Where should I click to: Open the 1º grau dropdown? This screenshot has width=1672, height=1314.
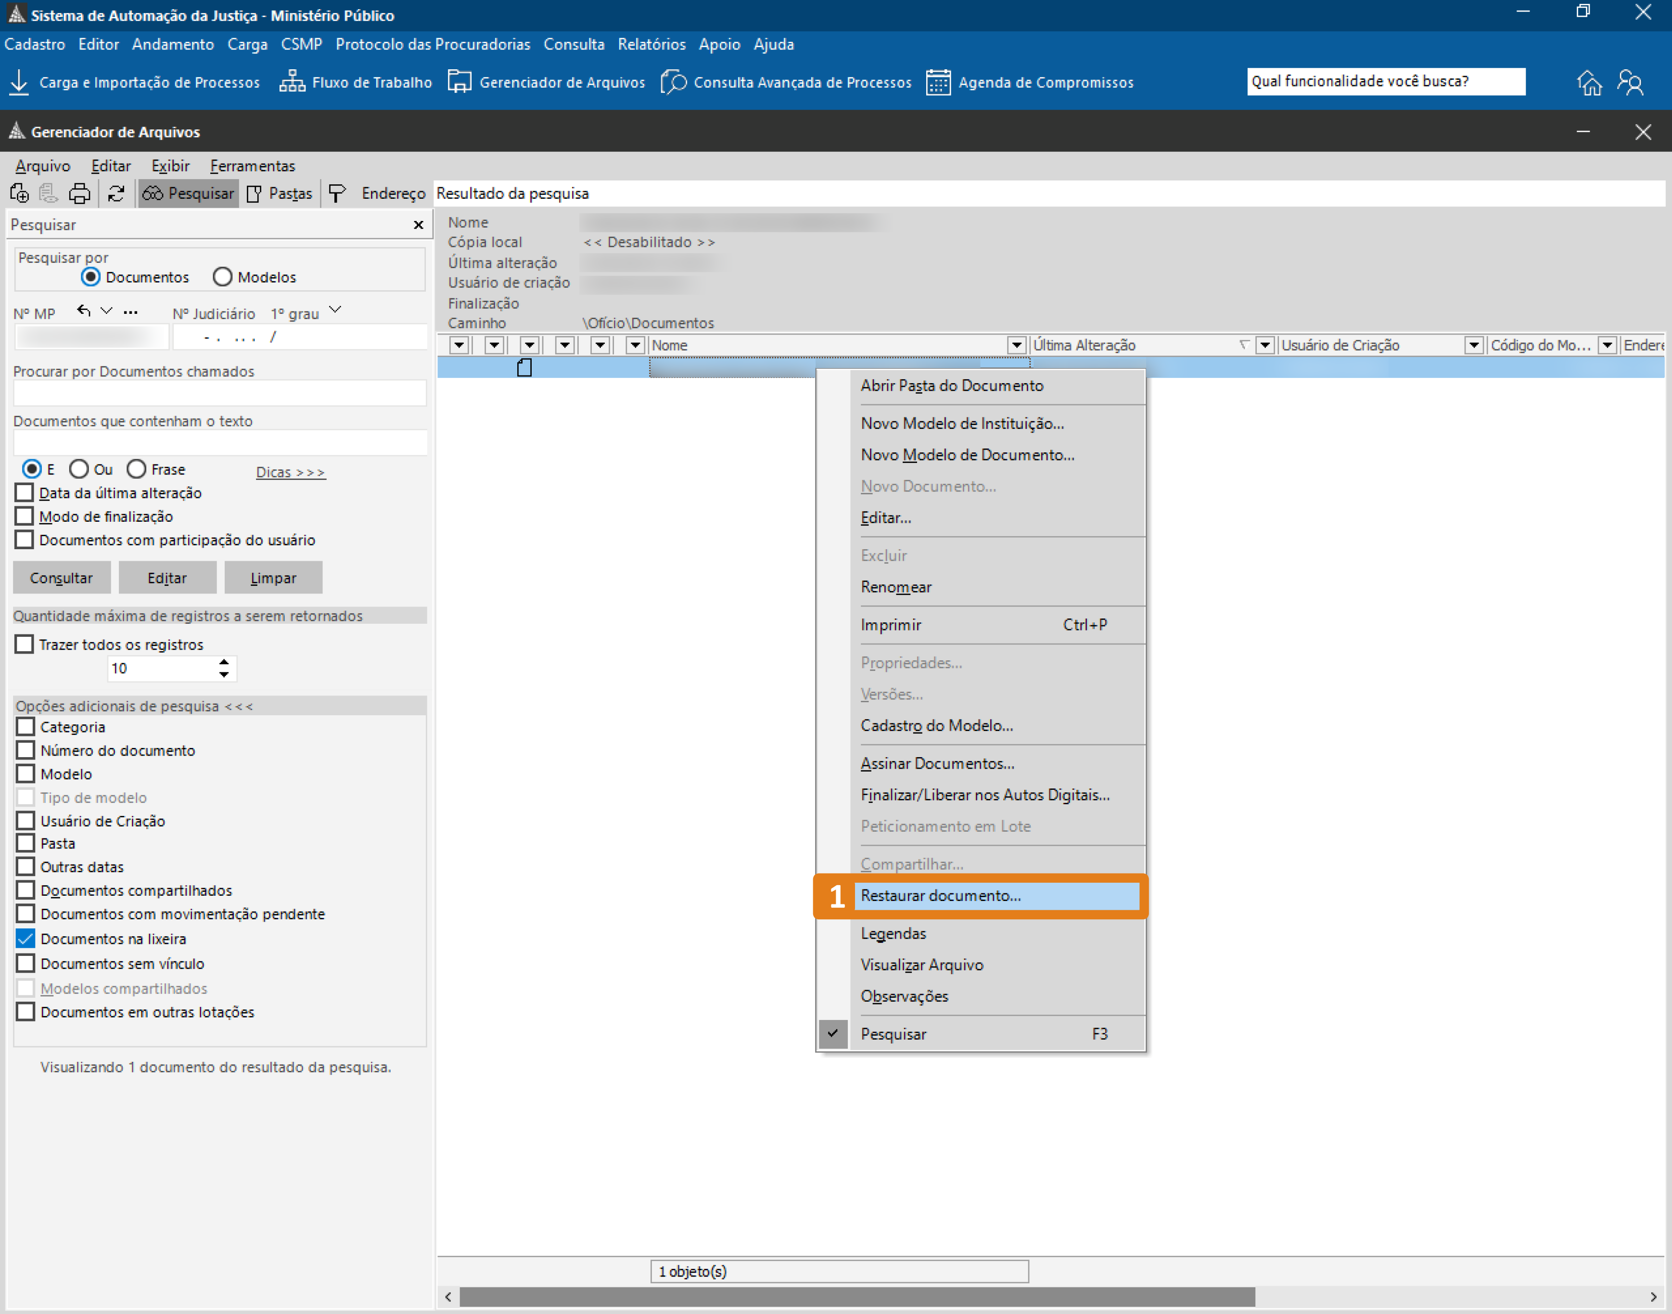pyautogui.click(x=335, y=310)
